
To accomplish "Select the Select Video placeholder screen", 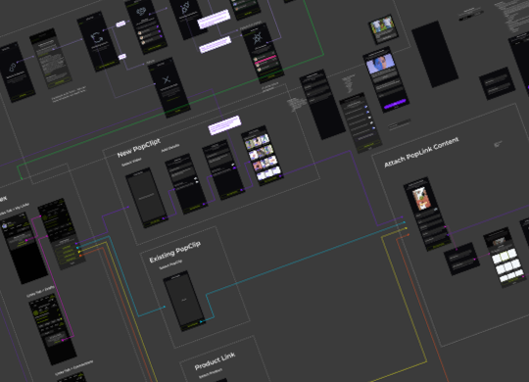I will click(146, 198).
